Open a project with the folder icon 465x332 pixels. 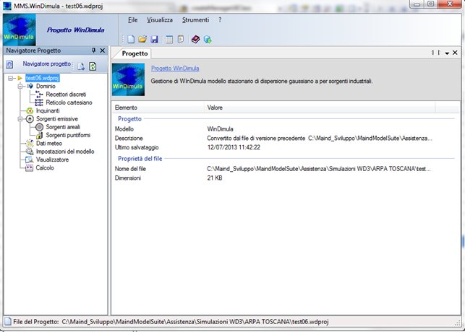pos(142,39)
